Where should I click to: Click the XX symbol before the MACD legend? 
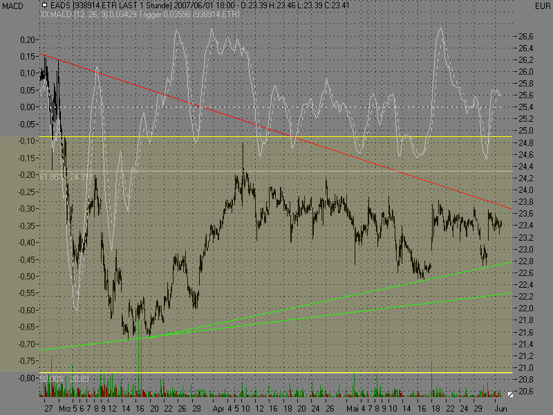[x=44, y=15]
